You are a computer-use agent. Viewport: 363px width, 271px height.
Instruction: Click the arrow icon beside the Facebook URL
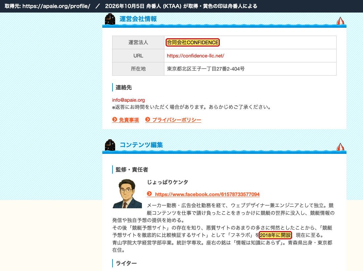(149, 194)
